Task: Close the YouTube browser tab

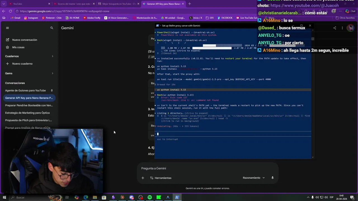Action: [49, 4]
